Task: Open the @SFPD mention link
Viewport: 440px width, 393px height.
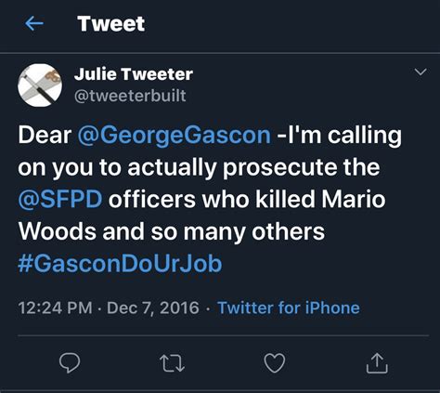Action: tap(60, 199)
